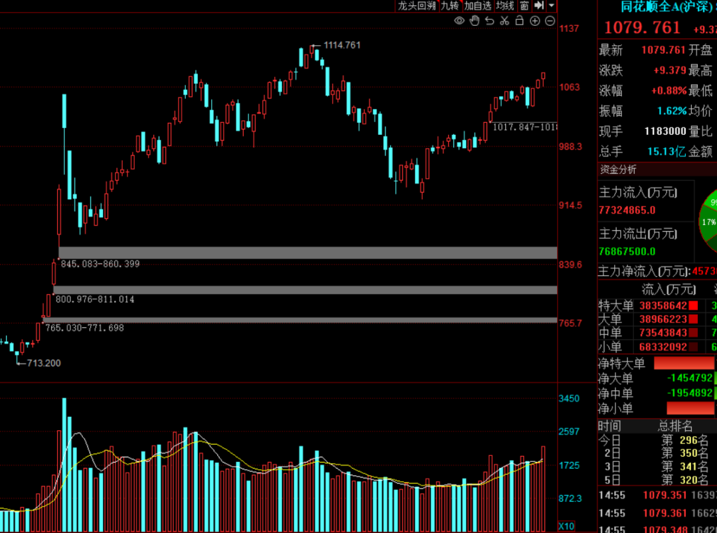
Task: Click the 总排名 column header
Action: (675, 425)
